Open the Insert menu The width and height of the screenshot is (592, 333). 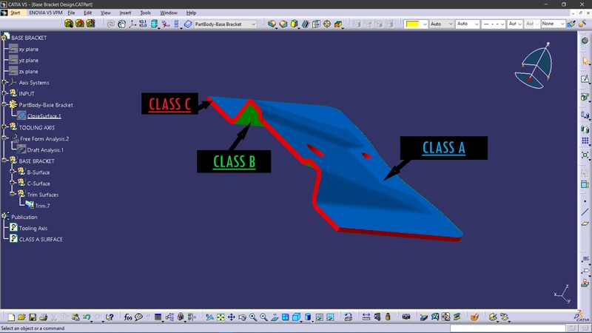[x=125, y=13]
